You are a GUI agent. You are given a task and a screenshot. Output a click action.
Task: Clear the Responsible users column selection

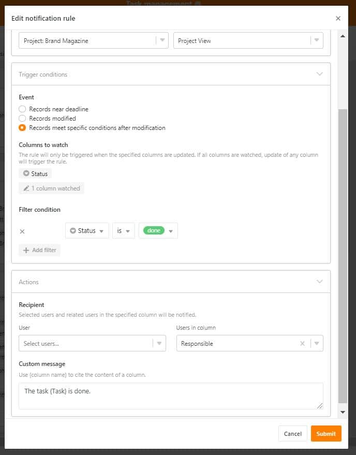[302, 343]
